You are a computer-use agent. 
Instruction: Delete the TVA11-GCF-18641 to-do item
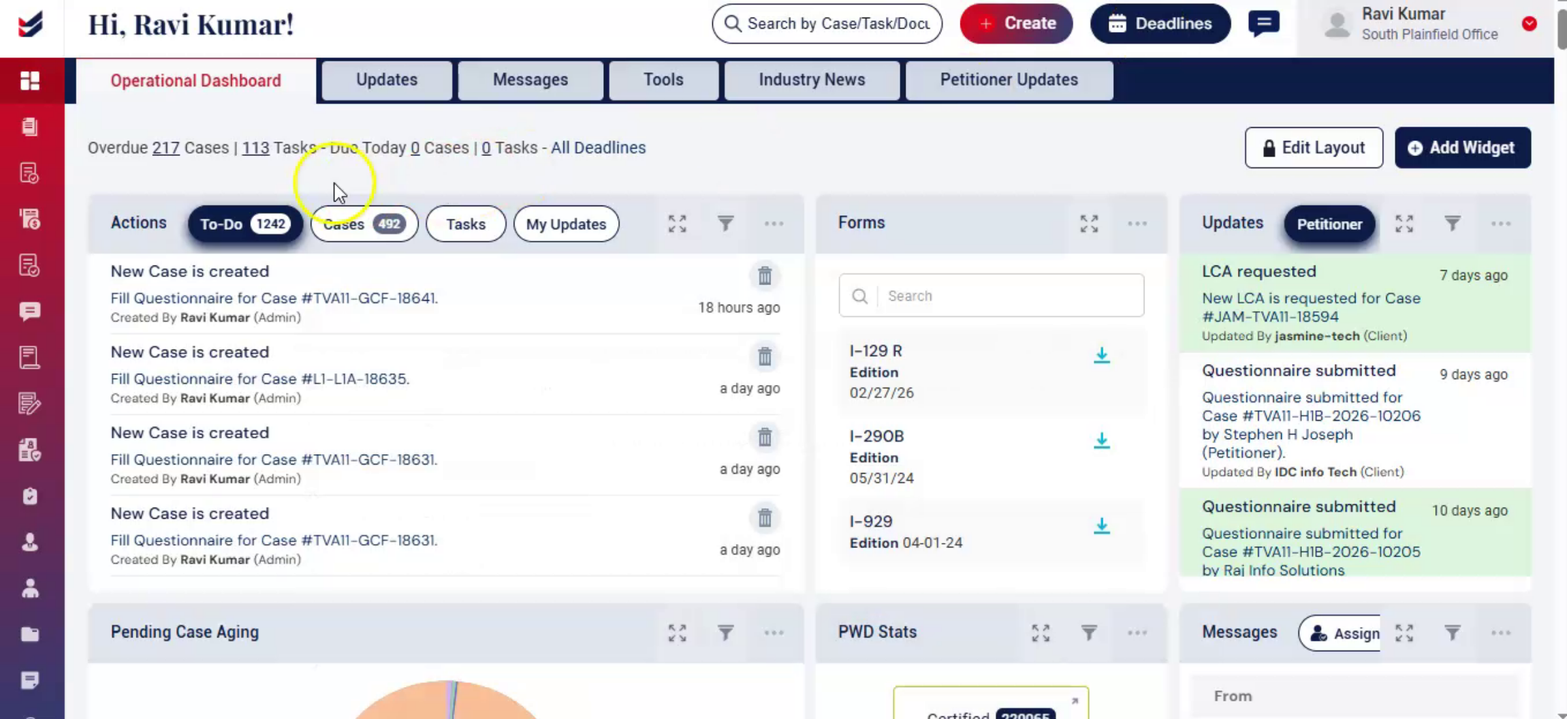coord(765,276)
